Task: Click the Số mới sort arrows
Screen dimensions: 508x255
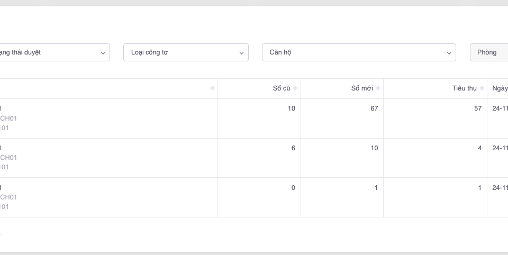Action: coord(378,88)
